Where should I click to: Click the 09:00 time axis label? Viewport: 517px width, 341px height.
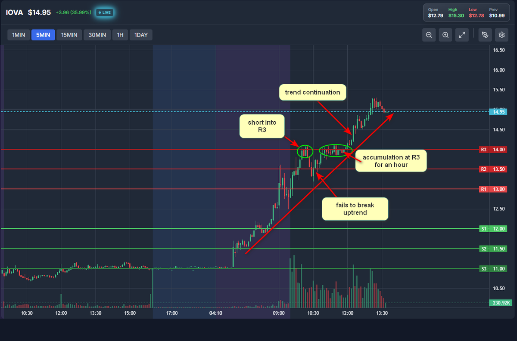pos(279,313)
